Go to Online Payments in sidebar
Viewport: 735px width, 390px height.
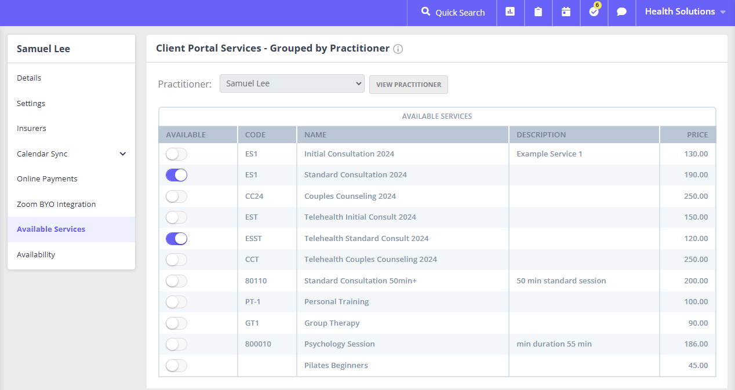(x=47, y=179)
